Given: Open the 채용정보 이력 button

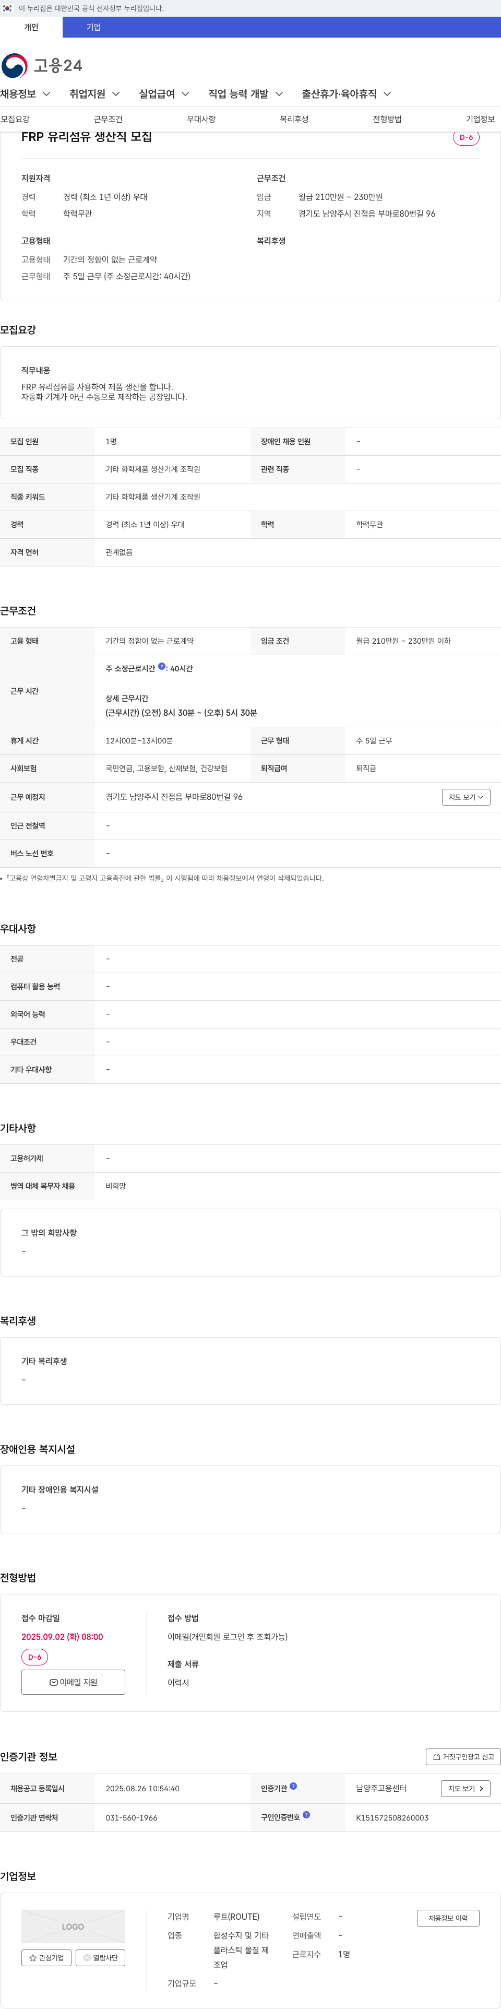Looking at the screenshot, I should pyautogui.click(x=448, y=1919).
